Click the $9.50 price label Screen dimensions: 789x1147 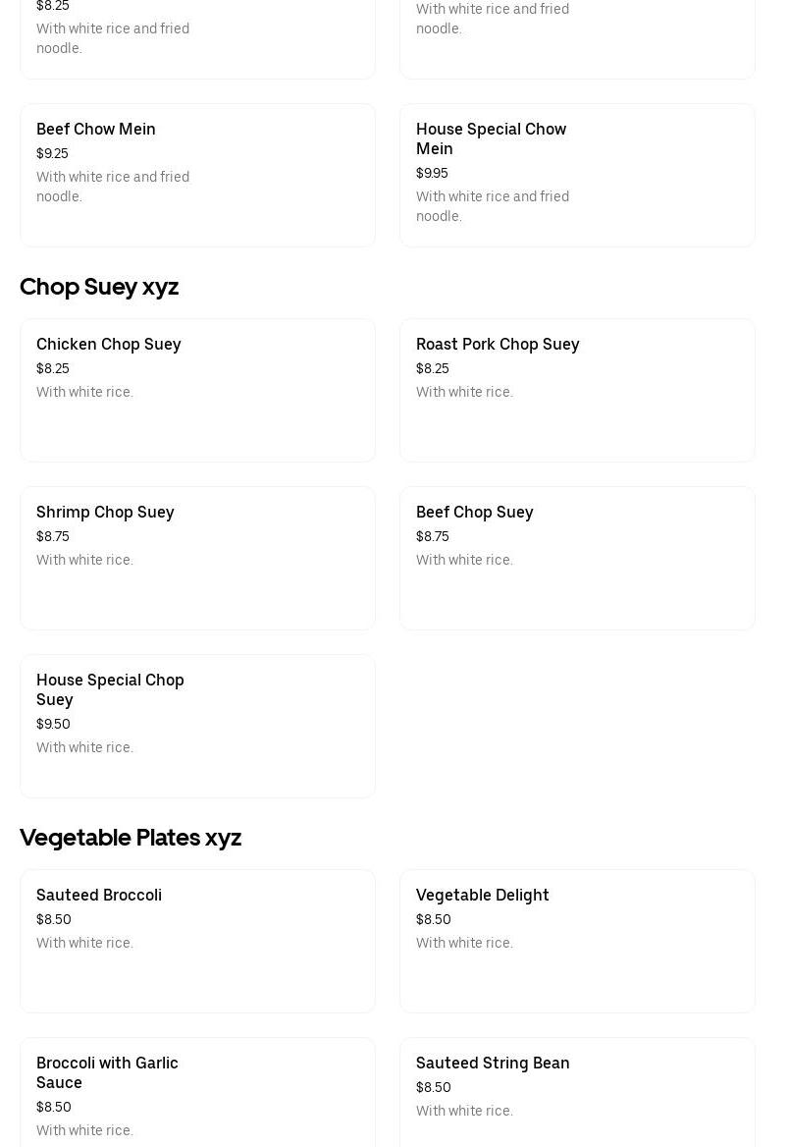click(x=53, y=725)
